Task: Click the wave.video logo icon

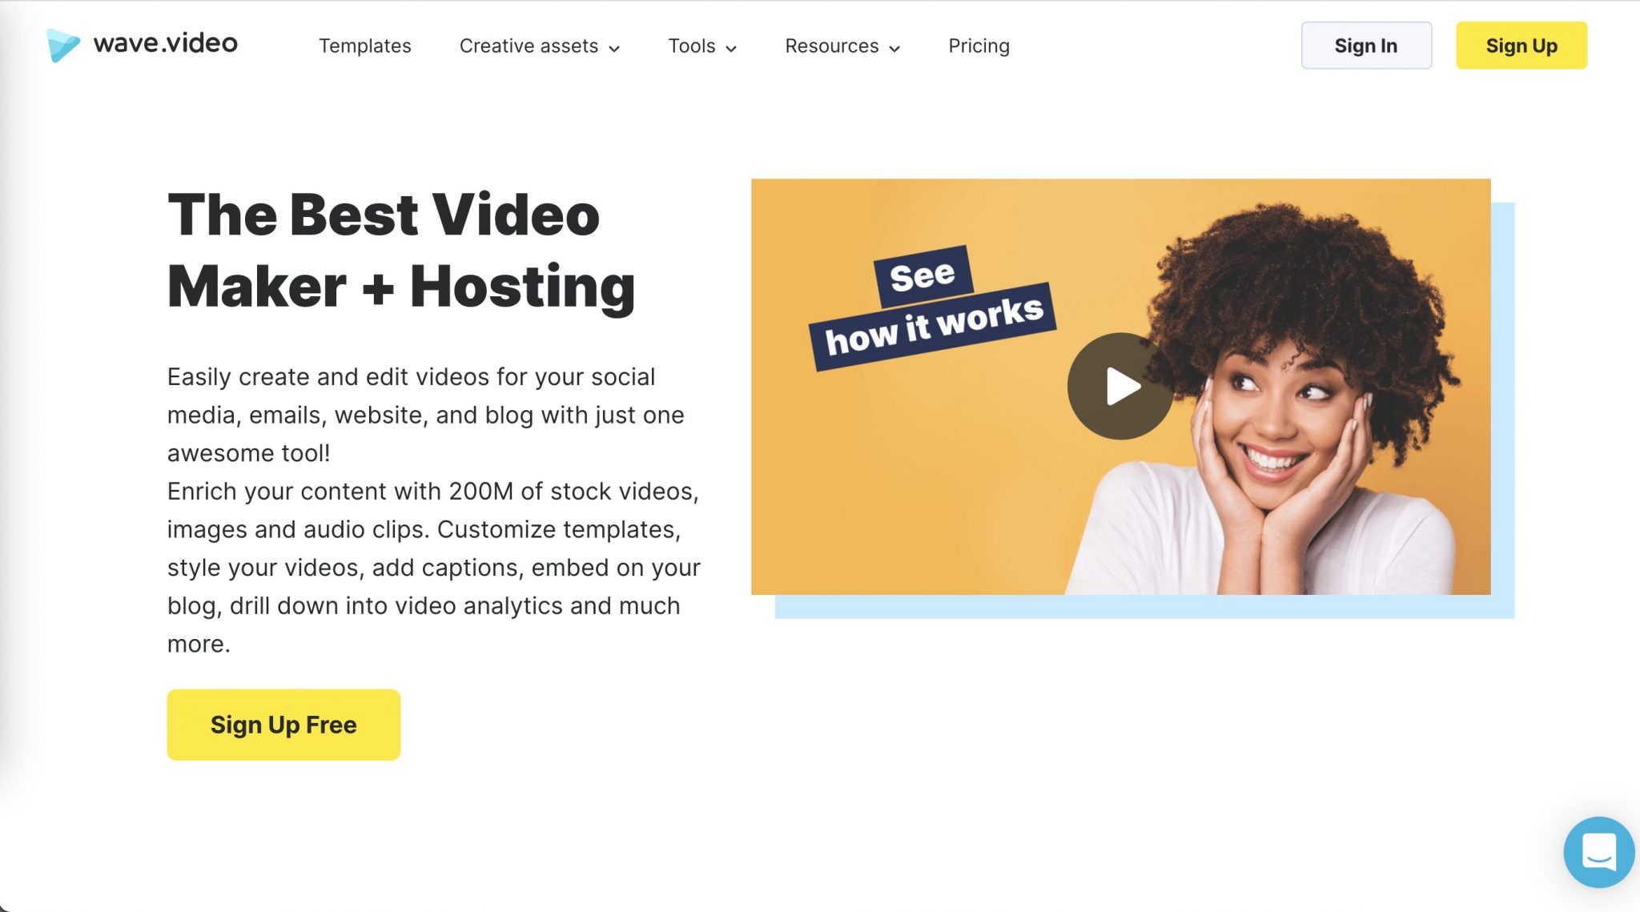Action: [x=63, y=45]
